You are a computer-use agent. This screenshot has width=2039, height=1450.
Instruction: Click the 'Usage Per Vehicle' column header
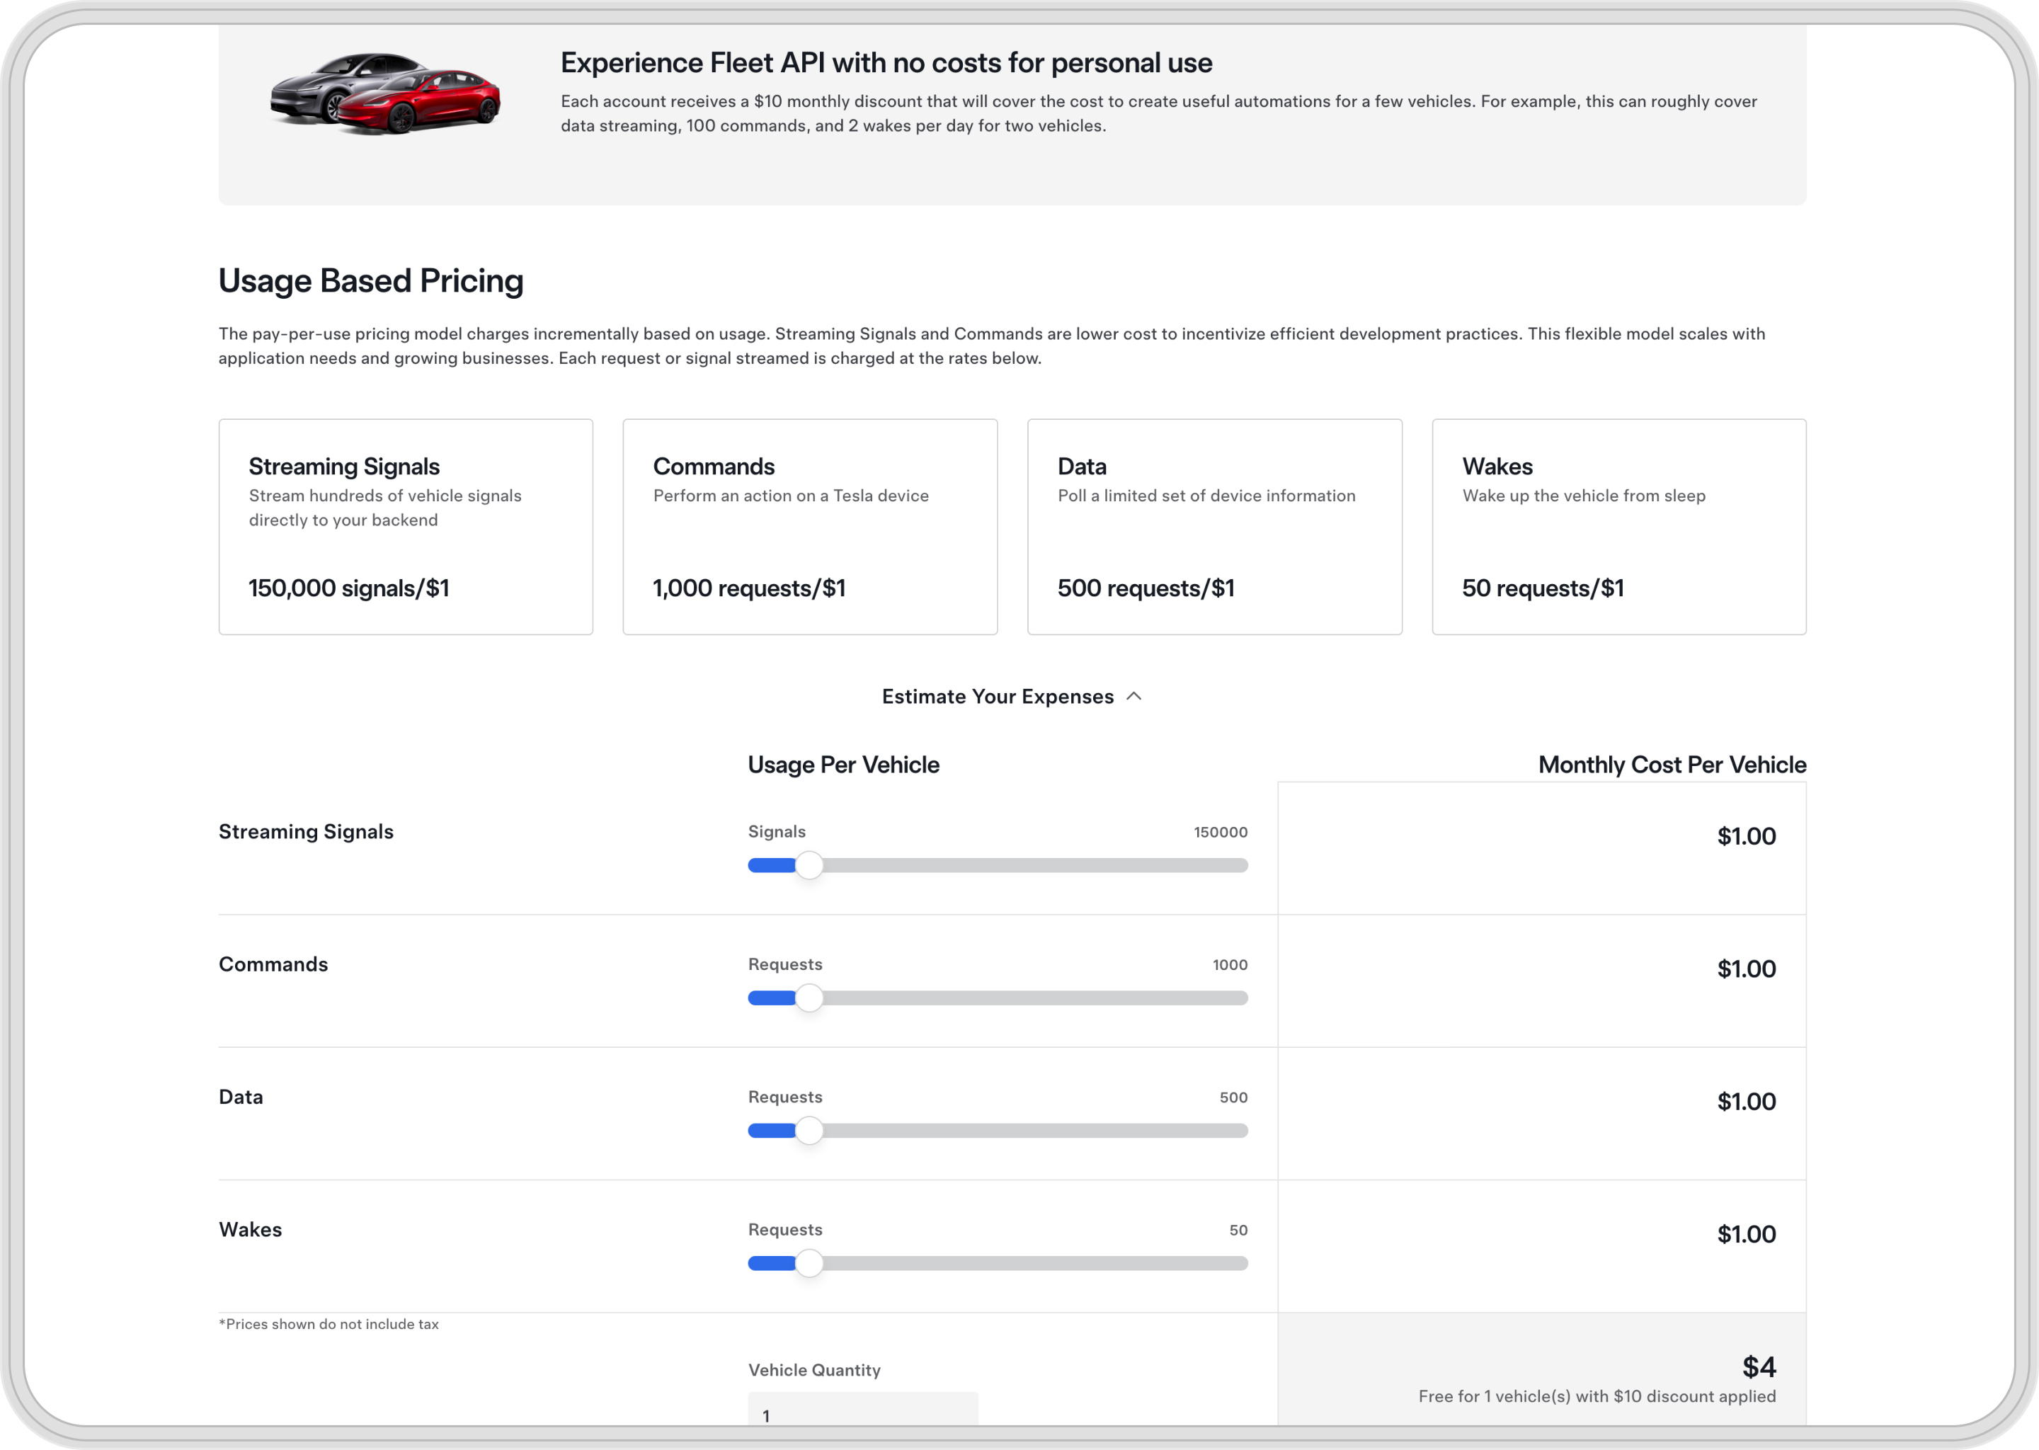[x=843, y=764]
